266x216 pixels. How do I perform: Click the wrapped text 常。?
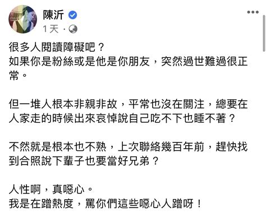click(x=18, y=76)
